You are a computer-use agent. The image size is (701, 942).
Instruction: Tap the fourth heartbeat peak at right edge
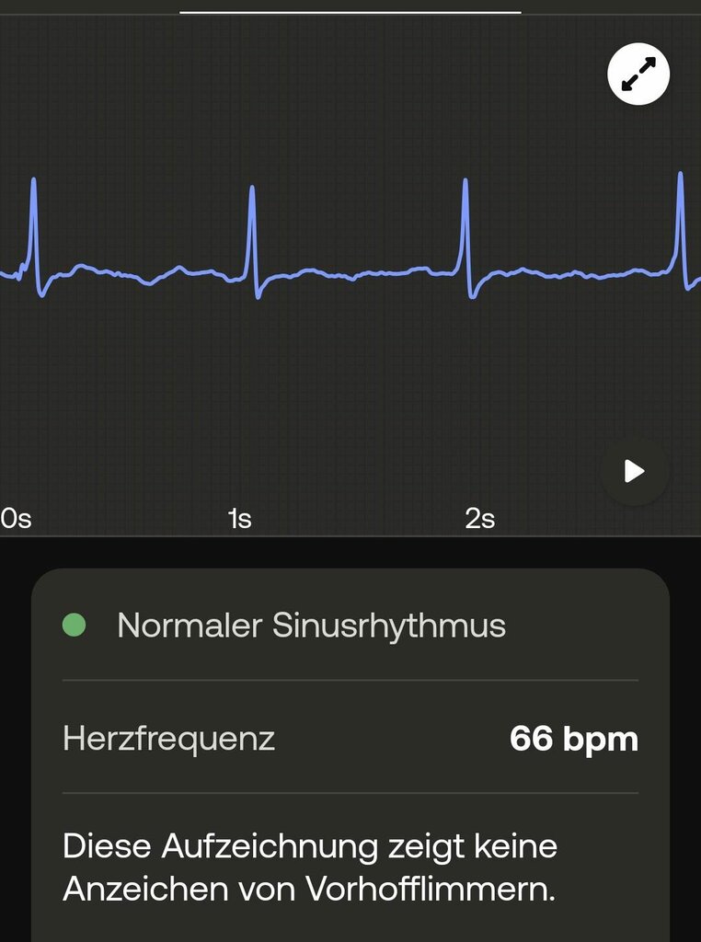coord(680,175)
